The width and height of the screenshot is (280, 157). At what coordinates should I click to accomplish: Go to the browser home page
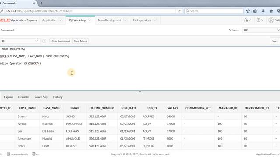coord(271,11)
